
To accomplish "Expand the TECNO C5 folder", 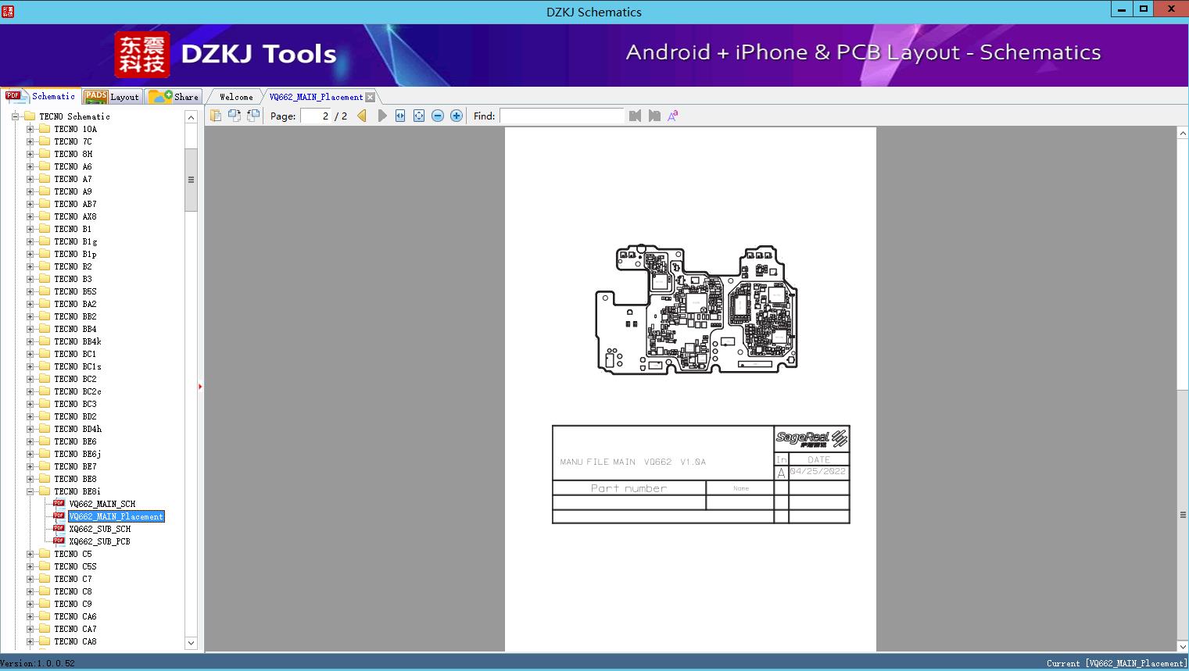I will (x=30, y=554).
